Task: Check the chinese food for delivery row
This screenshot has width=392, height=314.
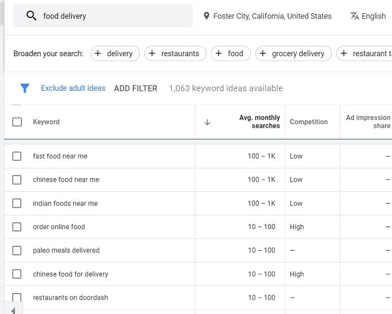Action: pos(17,274)
